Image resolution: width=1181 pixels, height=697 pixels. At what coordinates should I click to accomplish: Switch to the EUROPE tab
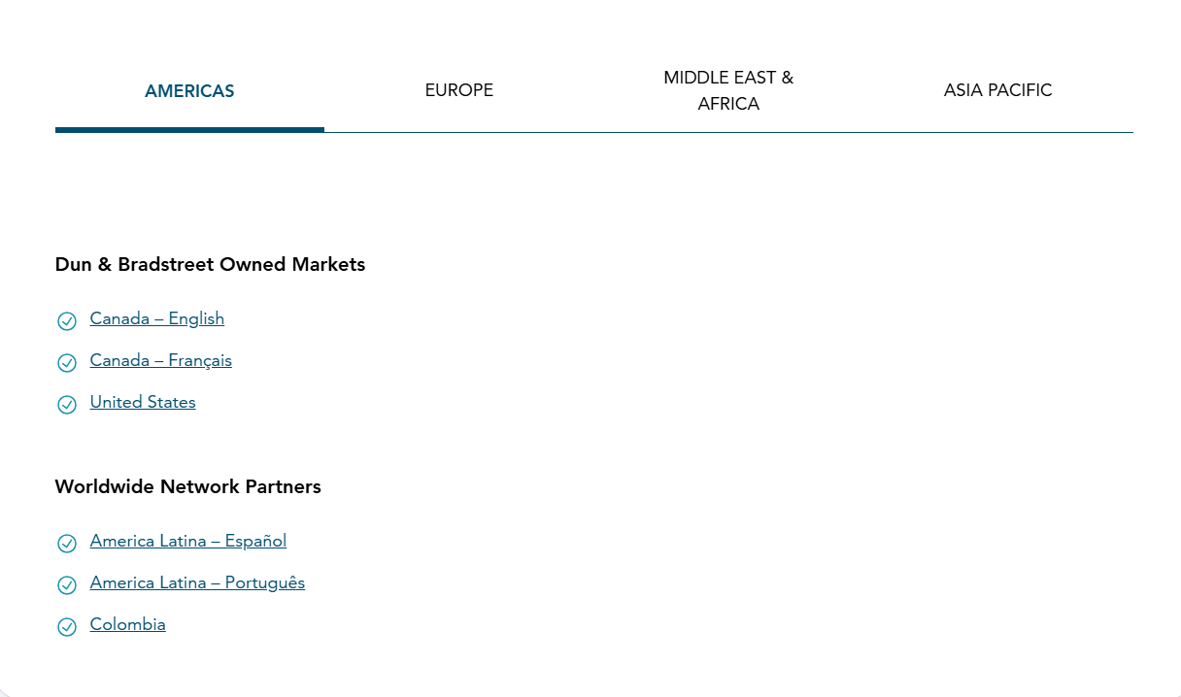[458, 89]
